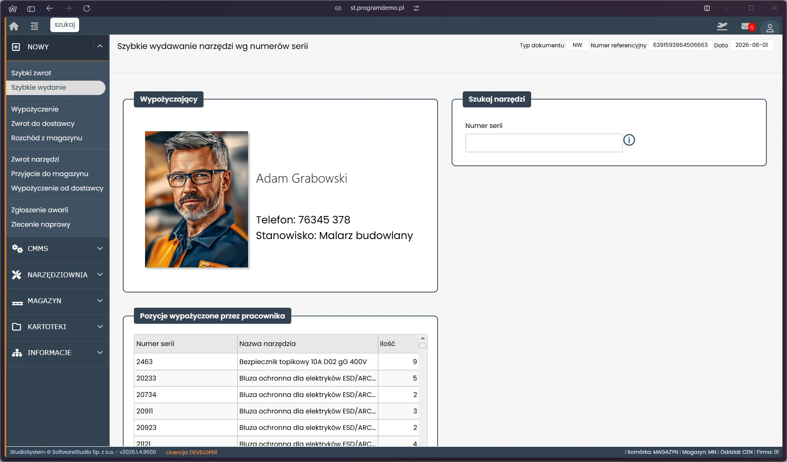787x462 pixels.
Task: Click the CMMS gears icon
Action: tap(17, 248)
